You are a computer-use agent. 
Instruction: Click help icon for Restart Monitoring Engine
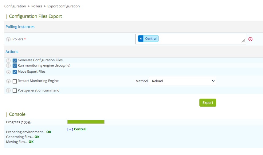(x=8, y=81)
